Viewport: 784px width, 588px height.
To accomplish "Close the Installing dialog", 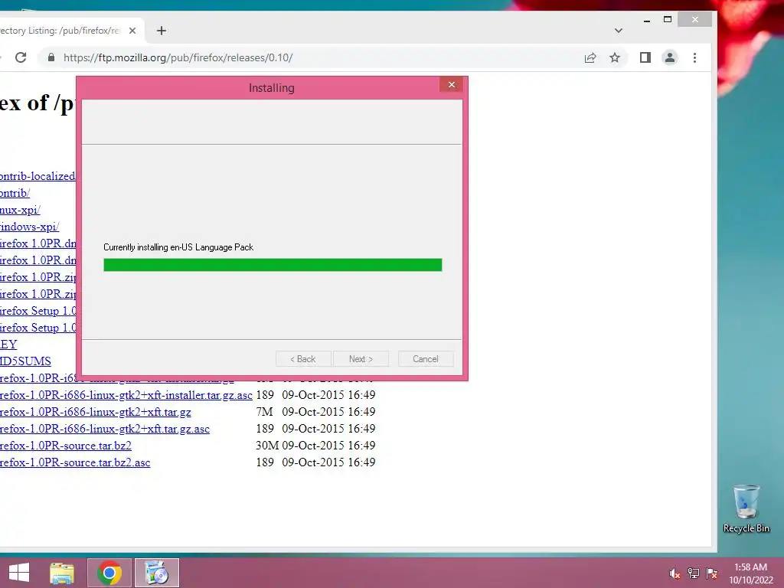I will click(452, 84).
